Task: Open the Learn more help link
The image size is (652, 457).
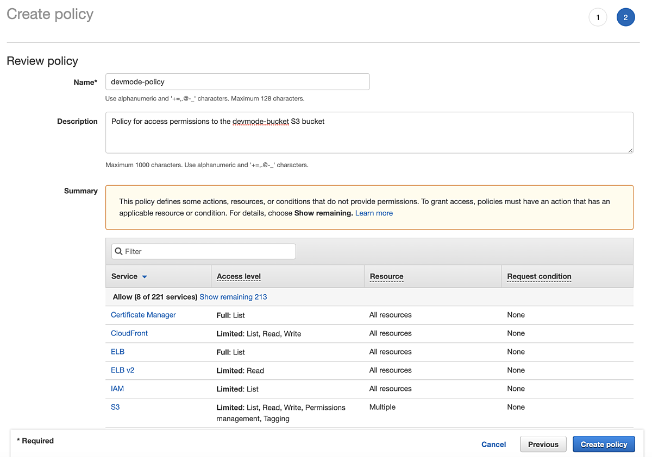Action: tap(374, 213)
